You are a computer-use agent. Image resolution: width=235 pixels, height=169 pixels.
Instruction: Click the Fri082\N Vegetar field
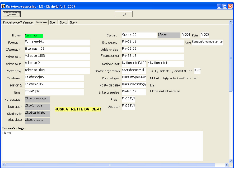click(x=129, y=107)
